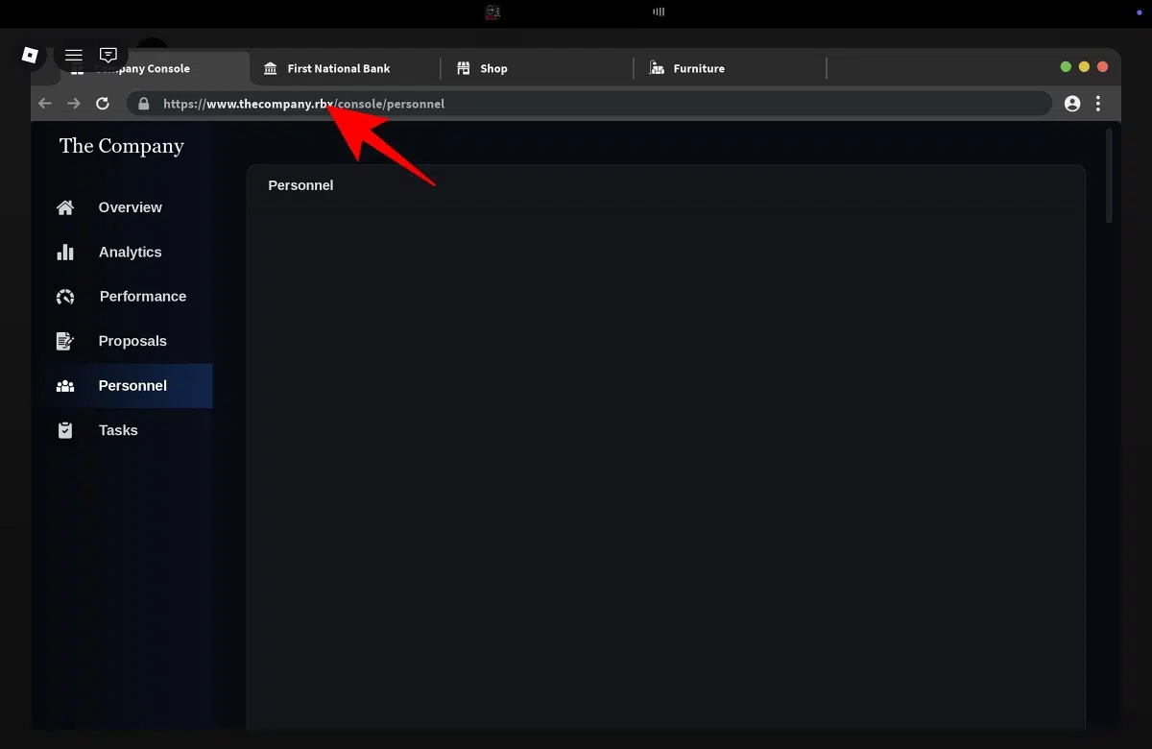Click the page vertical scrollbar
1152x749 pixels.
click(x=1110, y=176)
